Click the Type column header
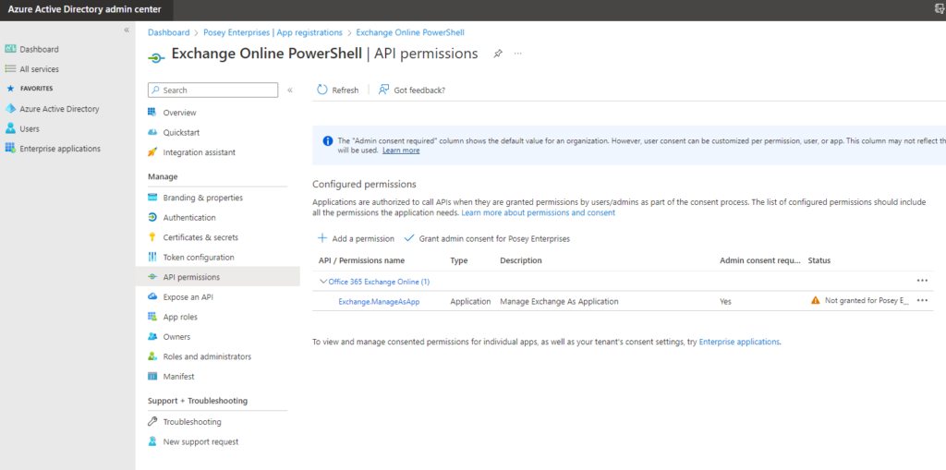 pyautogui.click(x=458, y=260)
